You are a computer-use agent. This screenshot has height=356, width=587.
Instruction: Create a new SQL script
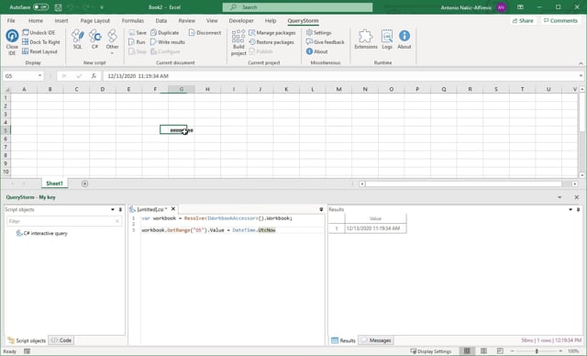tap(77, 39)
